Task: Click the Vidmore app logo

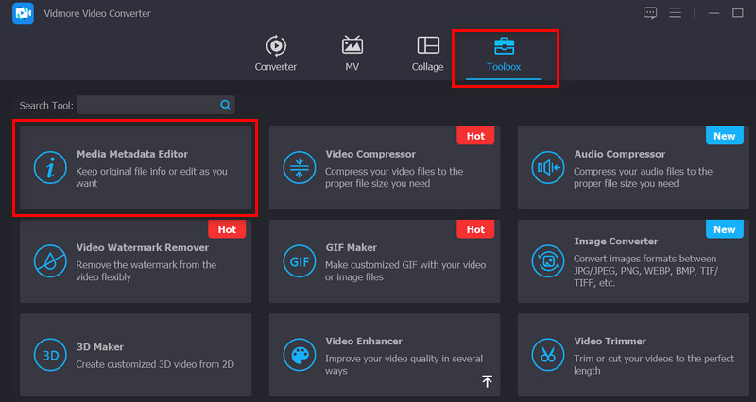Action: click(23, 14)
